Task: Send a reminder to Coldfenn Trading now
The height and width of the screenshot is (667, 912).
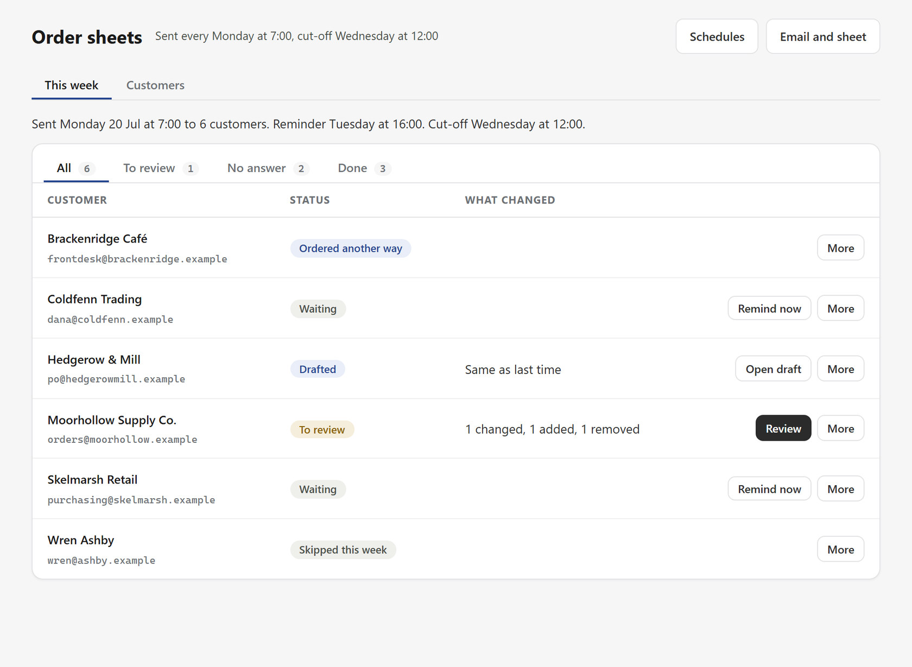Action: 769,308
